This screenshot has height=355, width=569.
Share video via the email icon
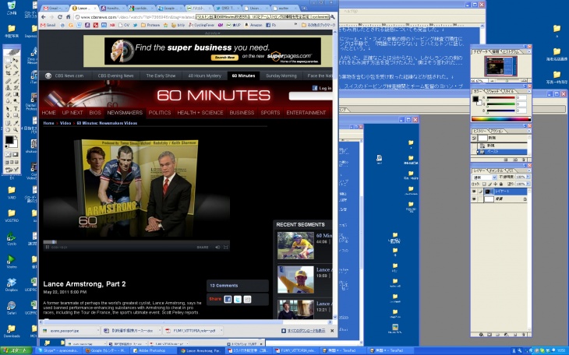pos(247,299)
